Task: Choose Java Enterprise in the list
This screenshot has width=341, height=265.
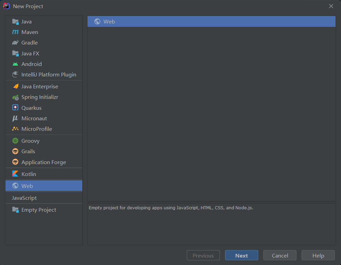Action: [44, 86]
